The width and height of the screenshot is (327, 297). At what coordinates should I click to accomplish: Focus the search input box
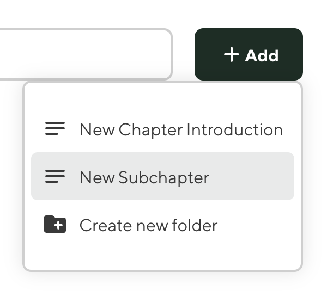pos(82,54)
